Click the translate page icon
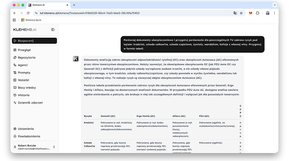The image size is (289, 161). pyautogui.click(x=235, y=13)
